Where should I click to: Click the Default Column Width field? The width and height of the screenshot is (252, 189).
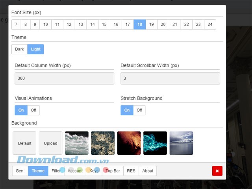pos(64,78)
